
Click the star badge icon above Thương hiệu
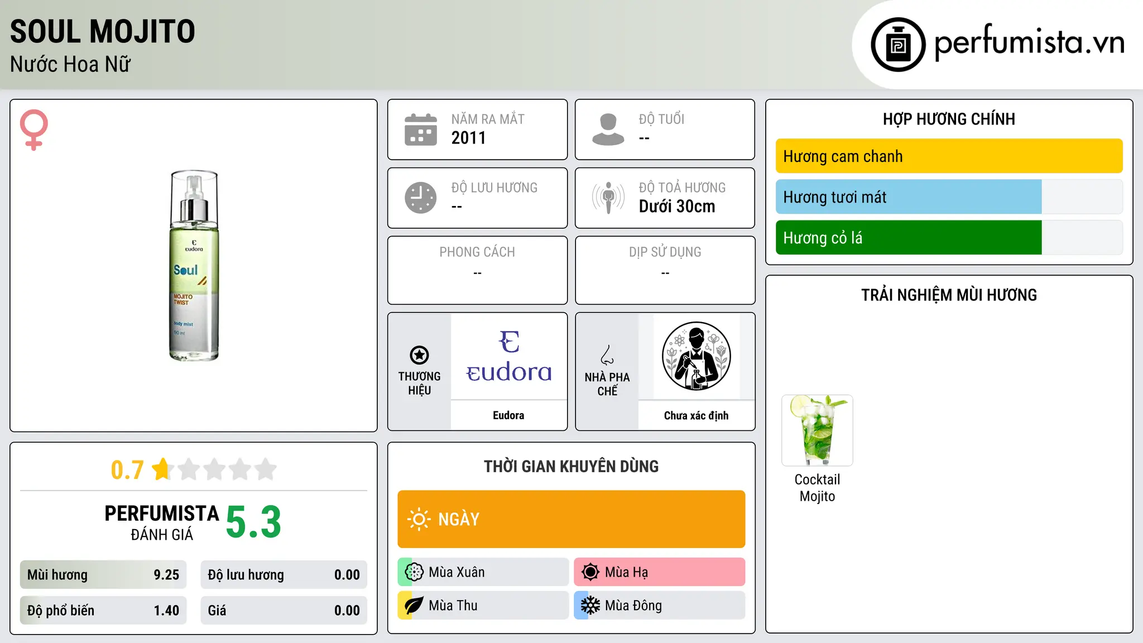[x=419, y=355]
